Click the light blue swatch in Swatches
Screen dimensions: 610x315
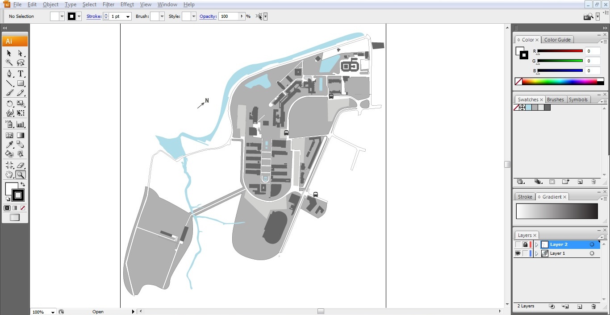(x=529, y=108)
